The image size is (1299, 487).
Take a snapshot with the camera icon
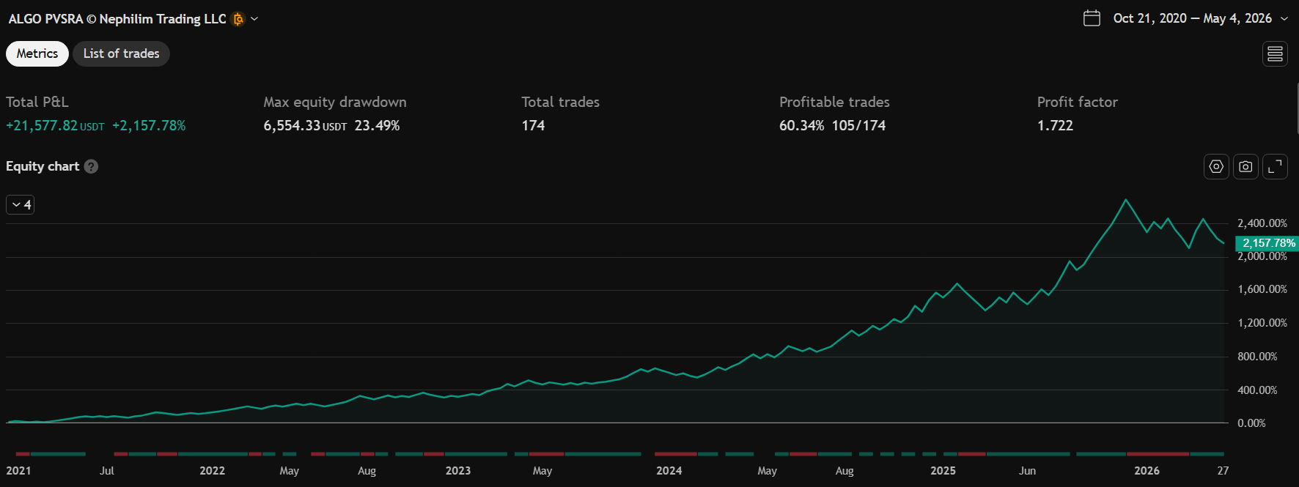click(1245, 167)
